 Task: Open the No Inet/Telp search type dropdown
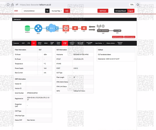pyautogui.click(x=57, y=11)
